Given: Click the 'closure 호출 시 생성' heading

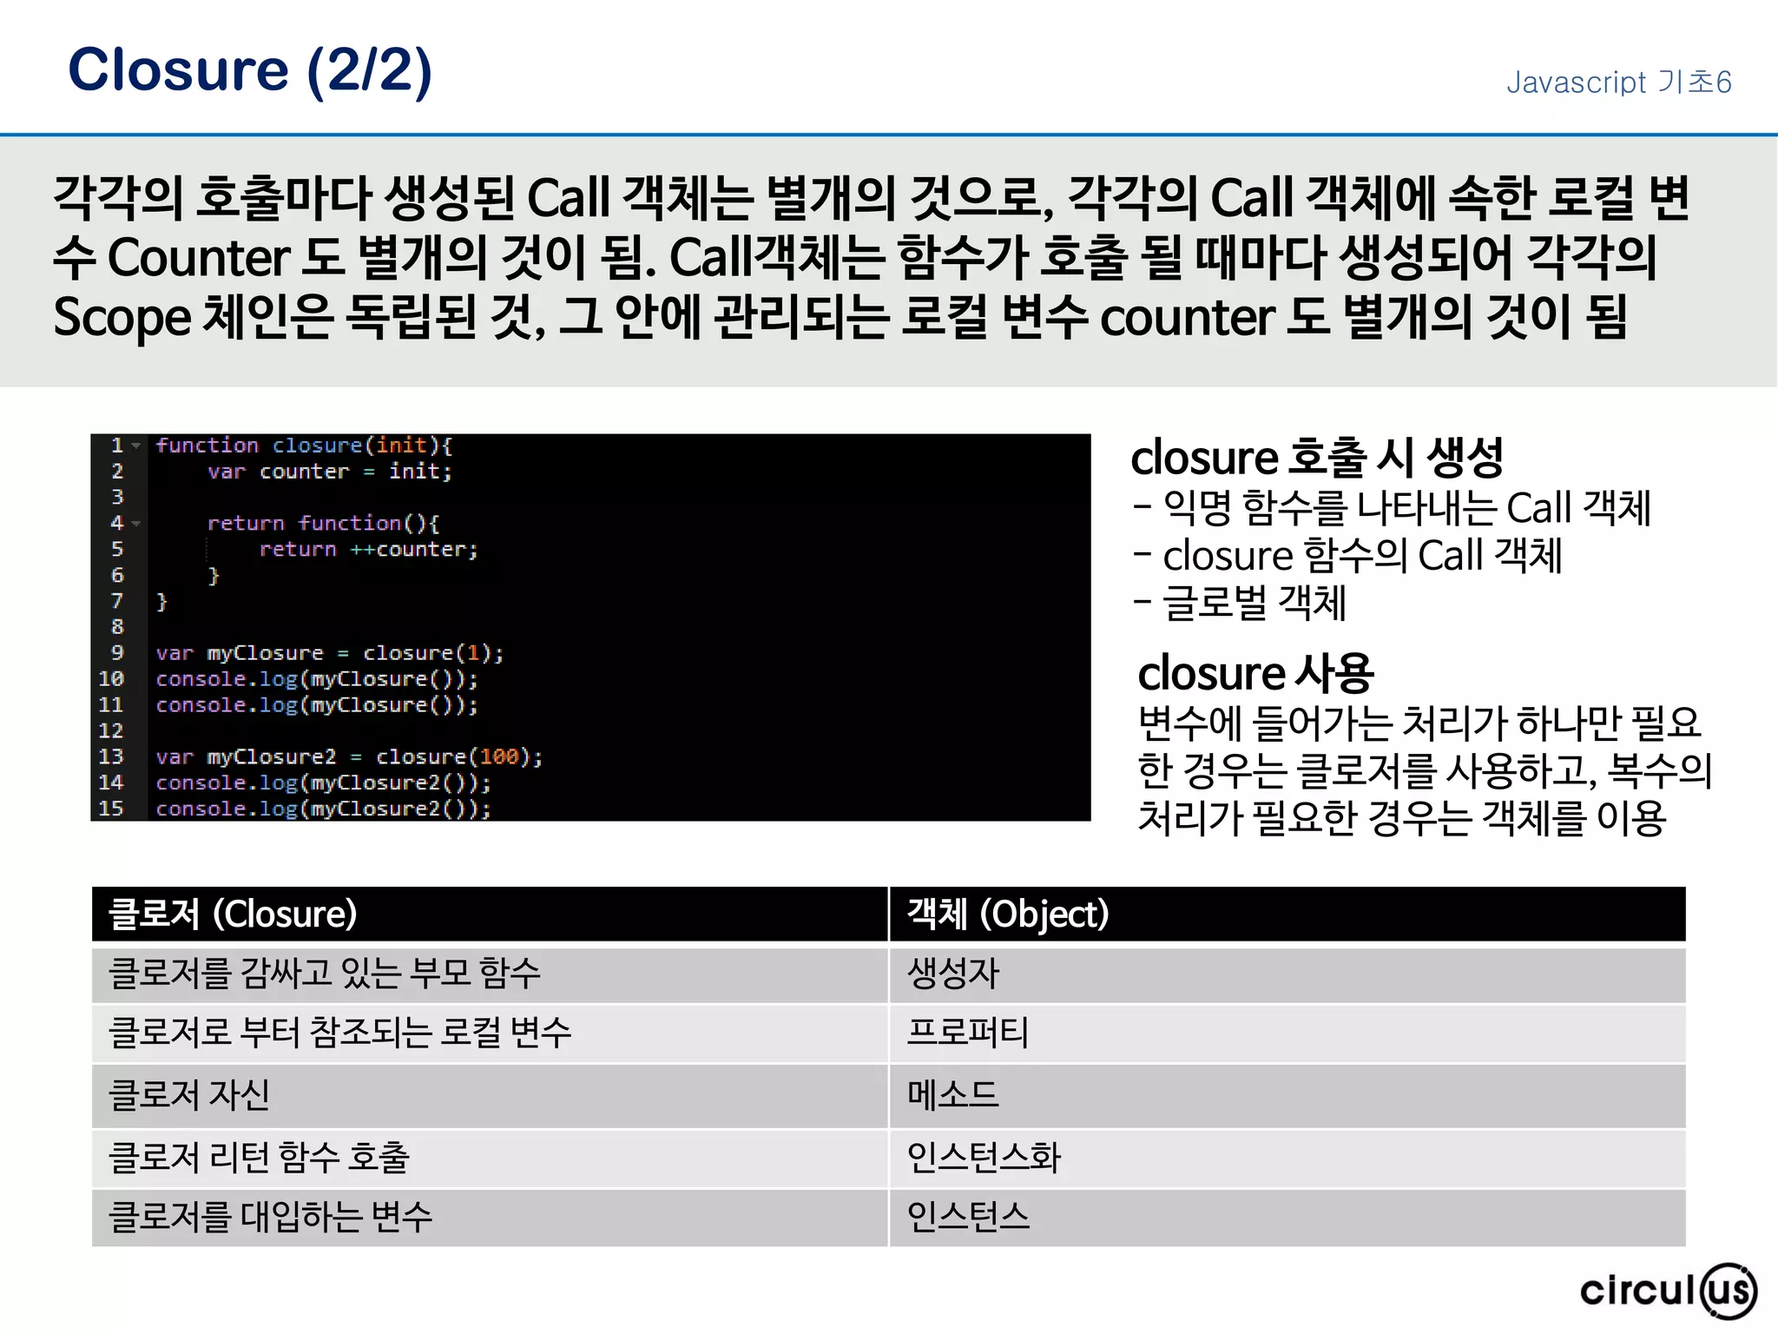Looking at the screenshot, I should click(x=1316, y=458).
